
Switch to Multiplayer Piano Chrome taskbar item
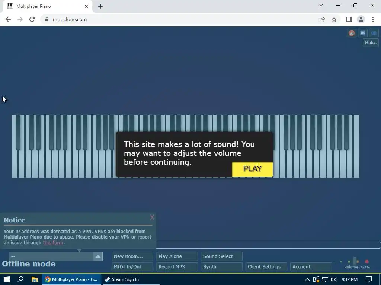[71, 279]
